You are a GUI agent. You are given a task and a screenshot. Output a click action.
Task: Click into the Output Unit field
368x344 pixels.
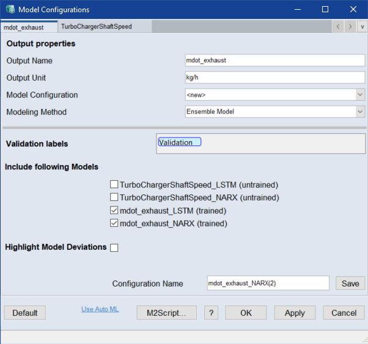[274, 78]
